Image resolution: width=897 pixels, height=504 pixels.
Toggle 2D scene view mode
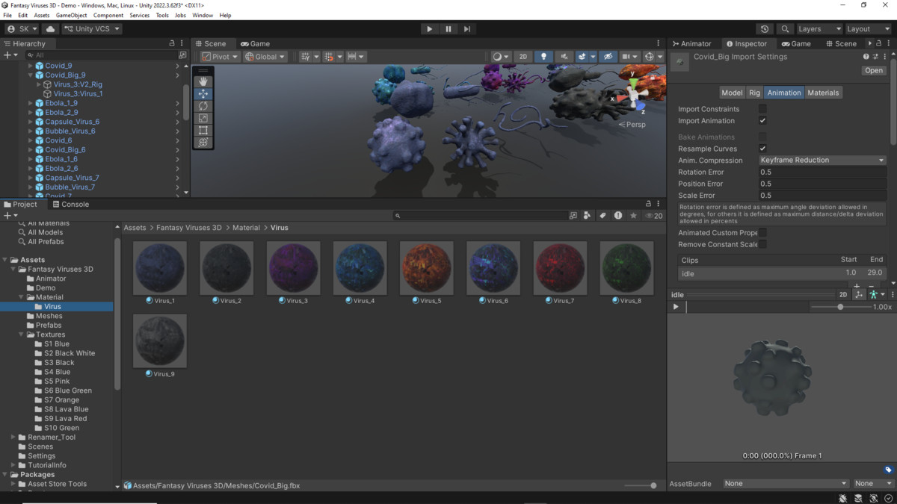pos(523,57)
